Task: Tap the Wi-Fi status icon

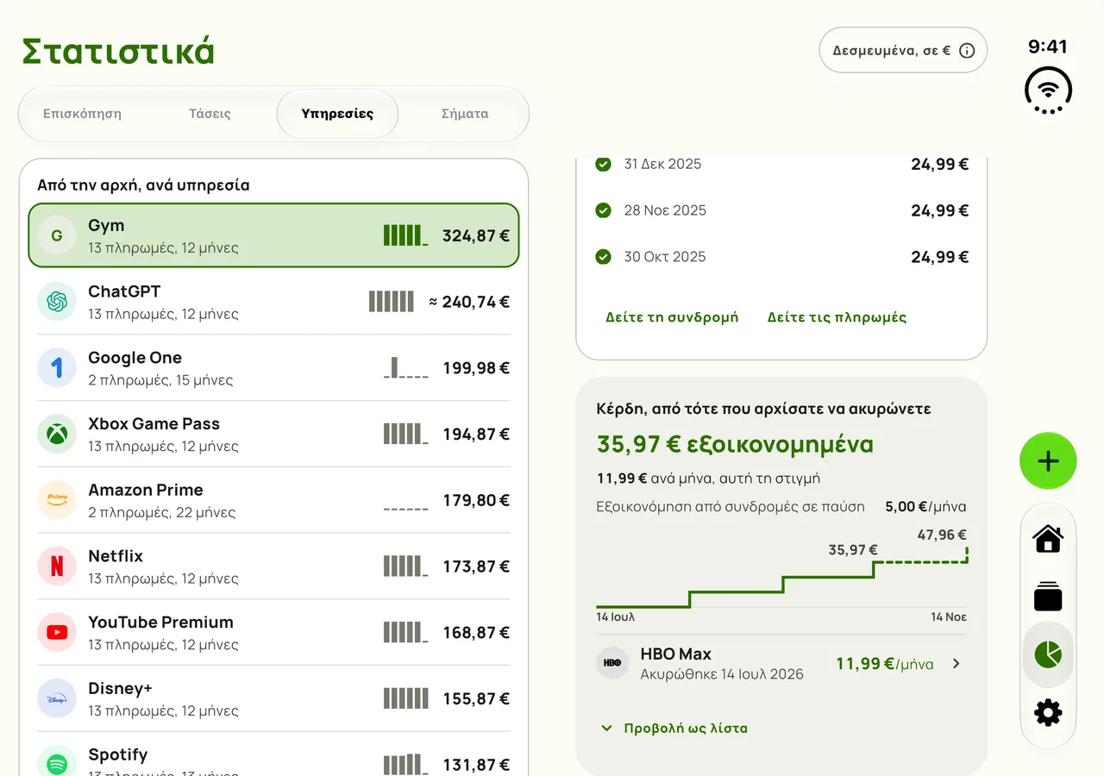Action: [x=1048, y=90]
